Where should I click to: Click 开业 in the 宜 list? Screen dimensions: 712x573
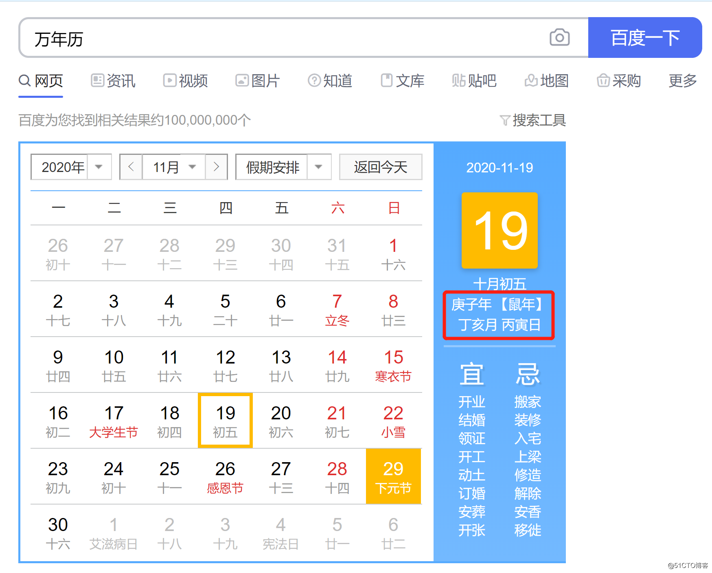point(471,401)
